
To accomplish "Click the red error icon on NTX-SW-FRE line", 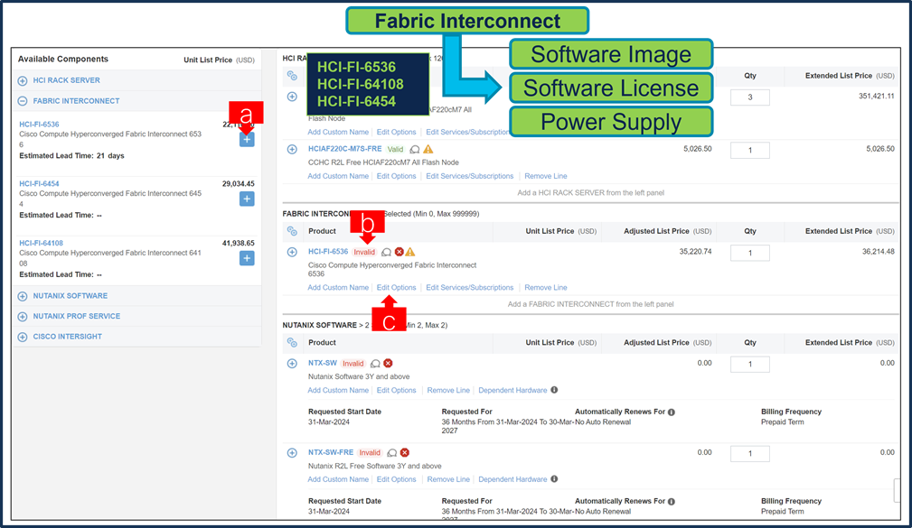I will 405,452.
